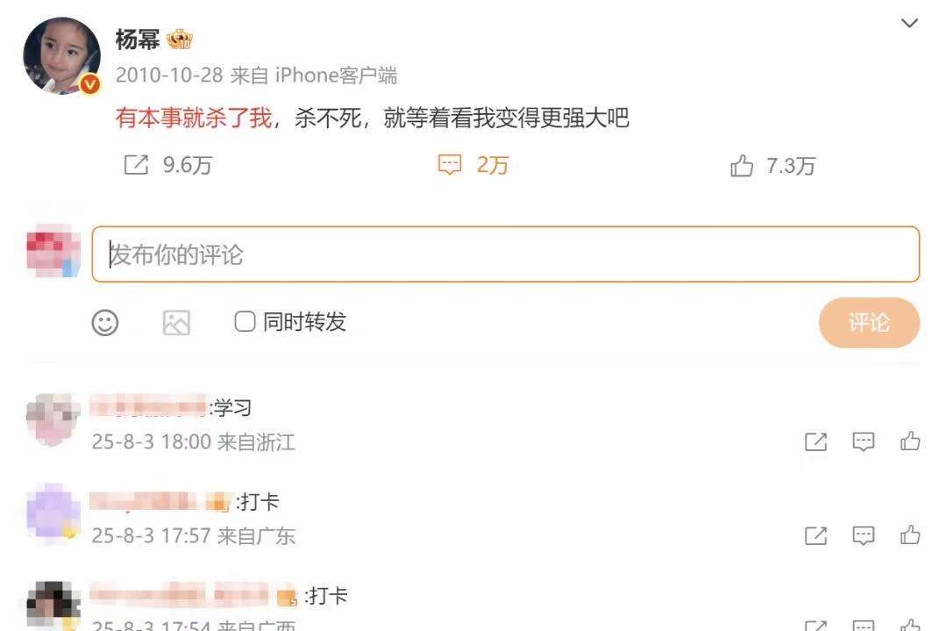Like the 打卡 comment from 广东
Viewport: 947px width, 631px height.
coord(910,534)
